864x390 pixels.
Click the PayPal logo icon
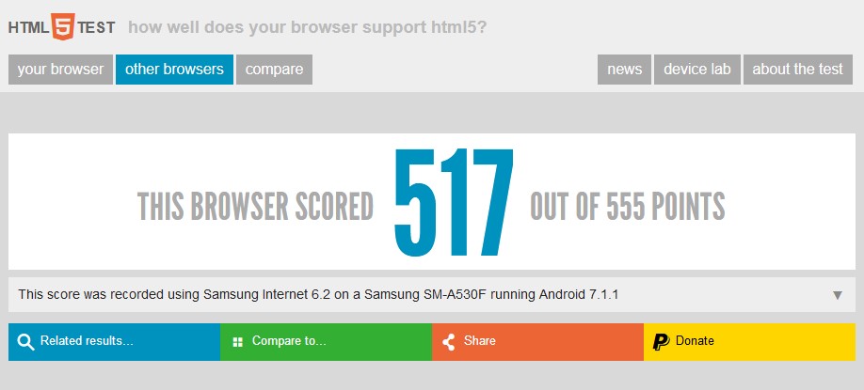pos(661,341)
